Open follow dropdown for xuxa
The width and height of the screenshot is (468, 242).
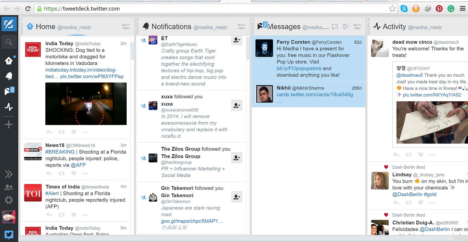[x=237, y=105]
